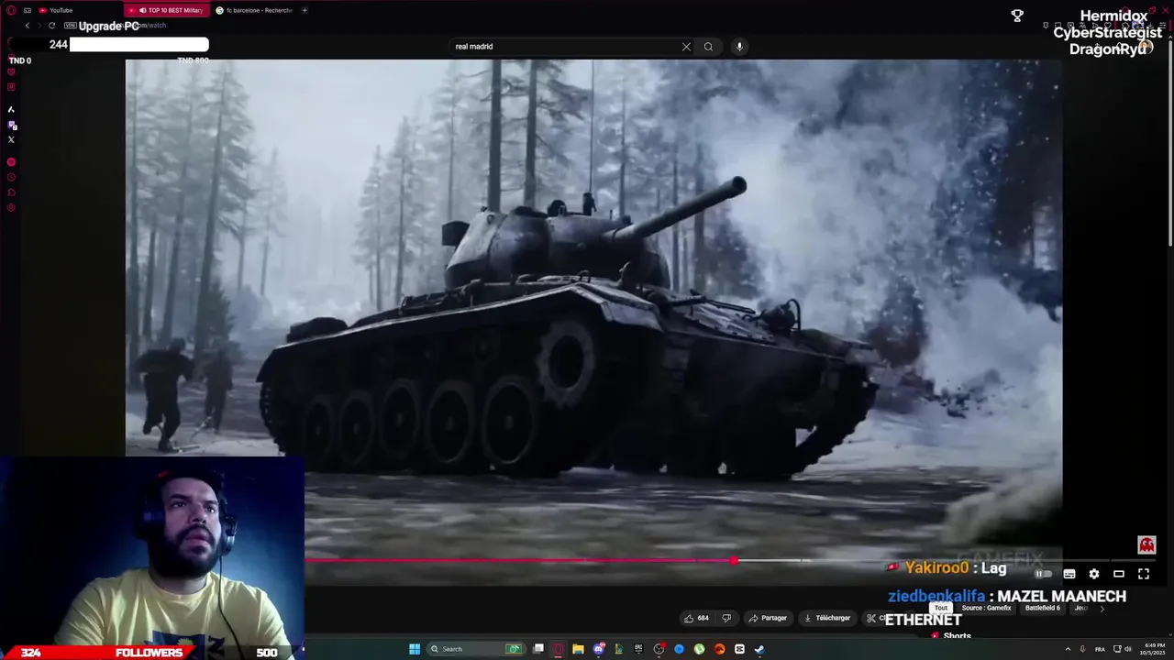Open the video player settings gear

click(x=1094, y=574)
